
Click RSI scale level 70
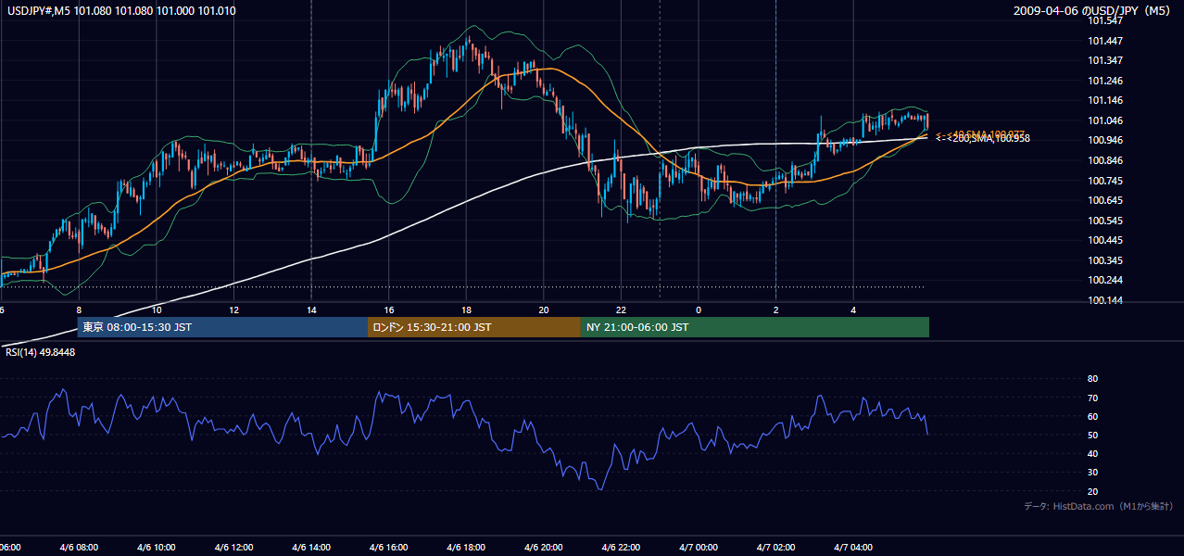point(1092,398)
